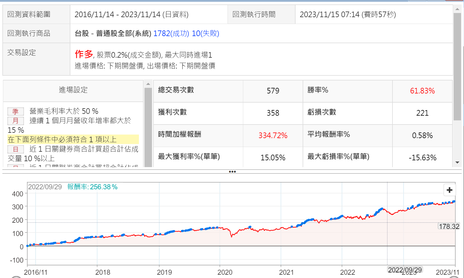Click the 進場設定 panel scroll up arrow
Image resolution: width=464 pixels, height=278 pixels.
(x=148, y=84)
